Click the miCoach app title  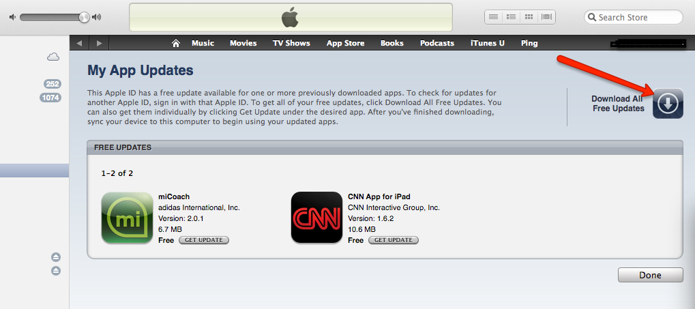tap(174, 196)
